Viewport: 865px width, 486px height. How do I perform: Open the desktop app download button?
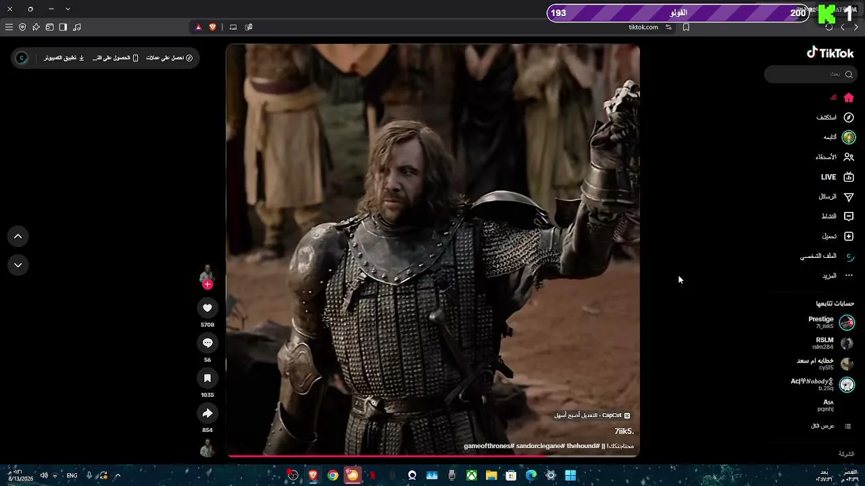(64, 58)
